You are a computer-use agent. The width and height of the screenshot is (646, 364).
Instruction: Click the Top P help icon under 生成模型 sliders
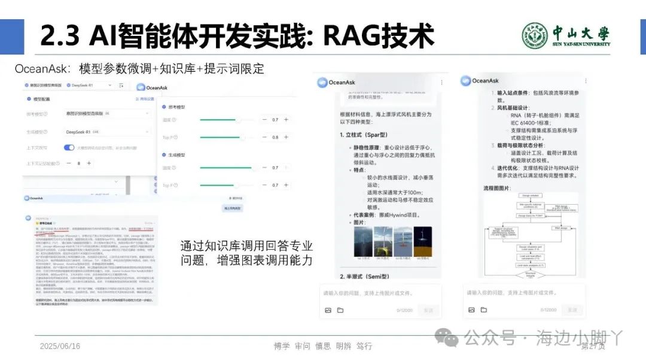175,185
